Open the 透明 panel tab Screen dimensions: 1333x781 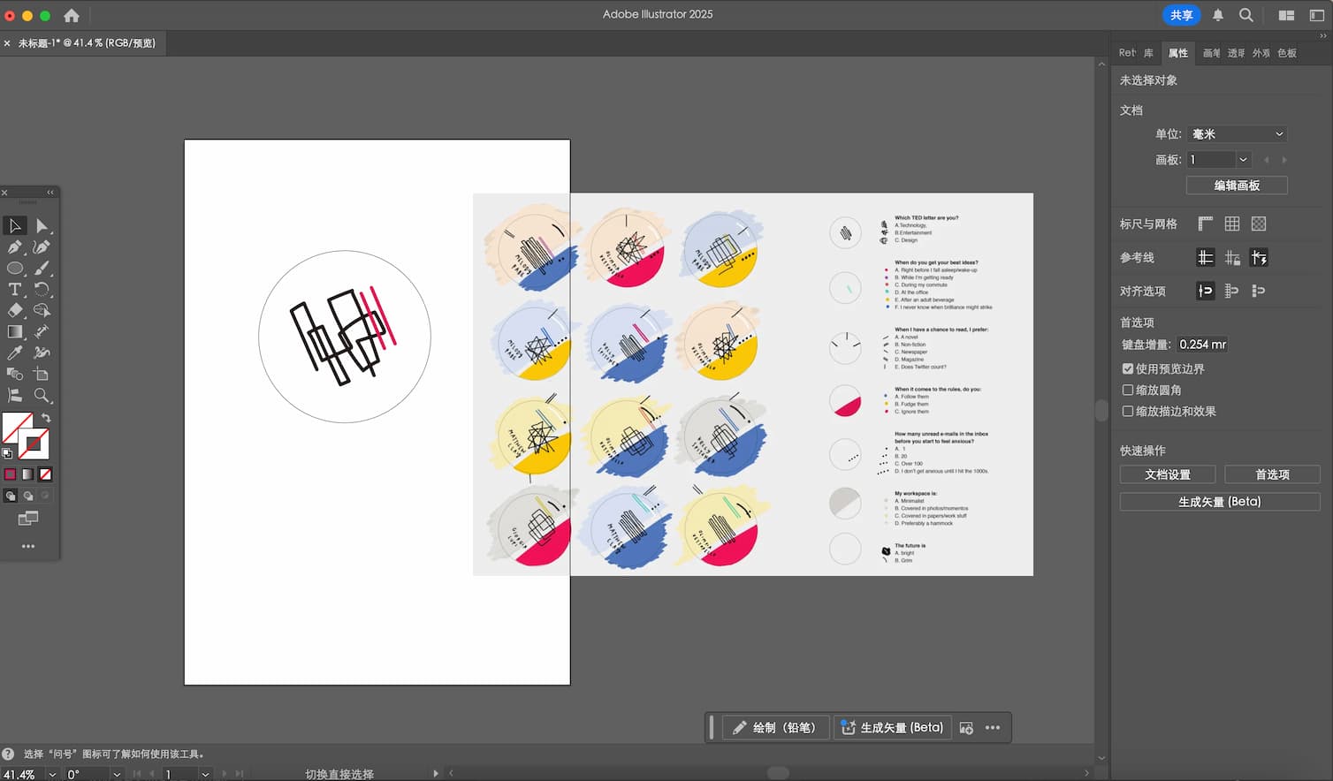coord(1236,53)
